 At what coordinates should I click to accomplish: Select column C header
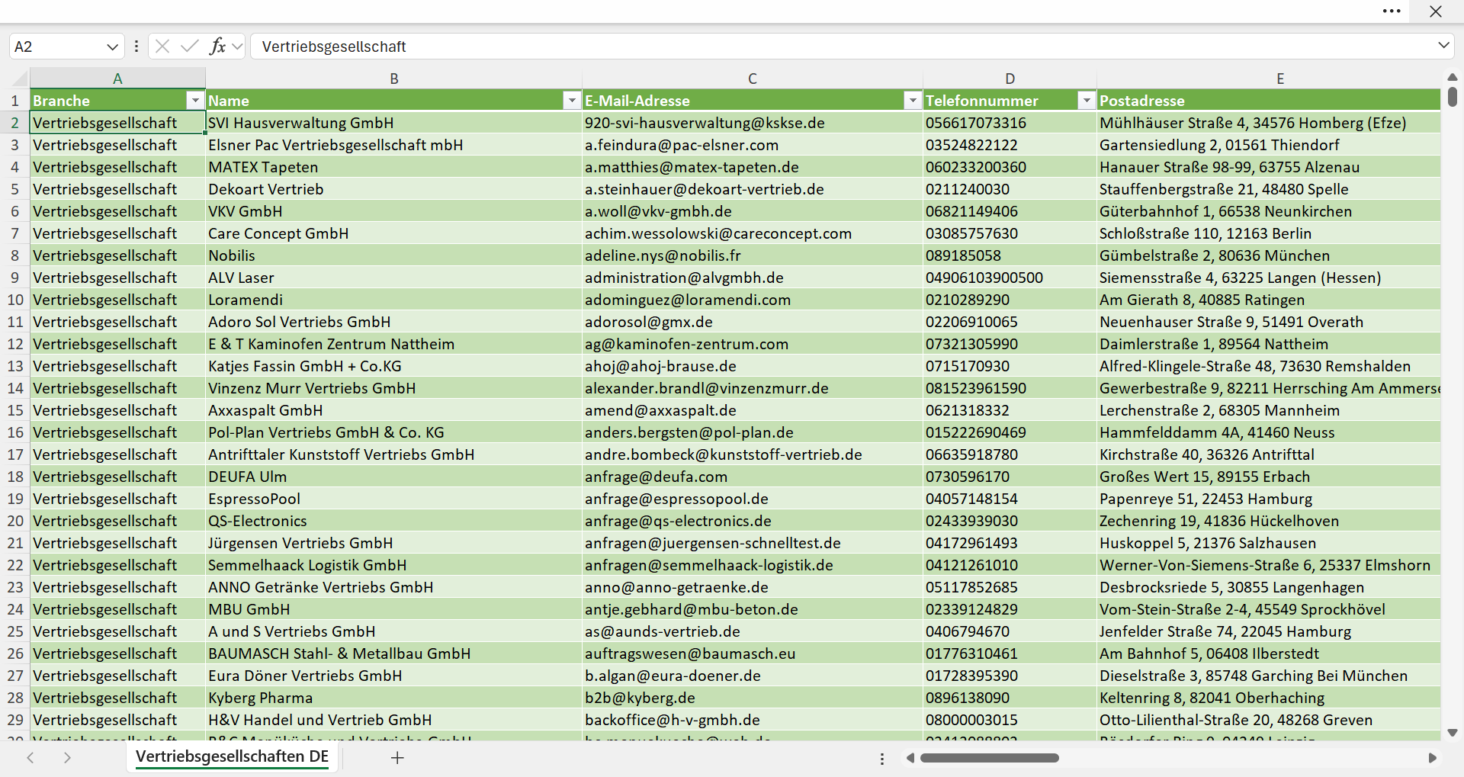click(752, 79)
